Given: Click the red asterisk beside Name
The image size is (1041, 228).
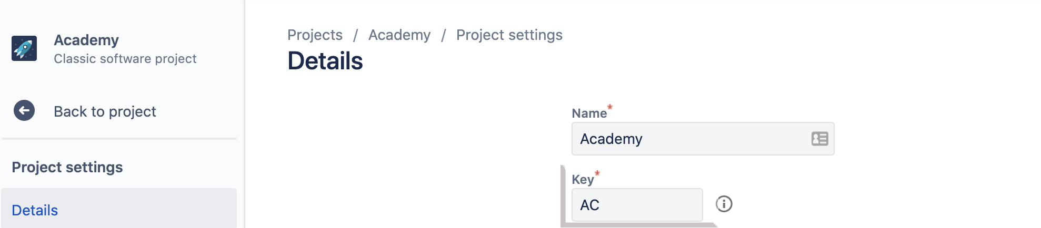Looking at the screenshot, I should 610,107.
